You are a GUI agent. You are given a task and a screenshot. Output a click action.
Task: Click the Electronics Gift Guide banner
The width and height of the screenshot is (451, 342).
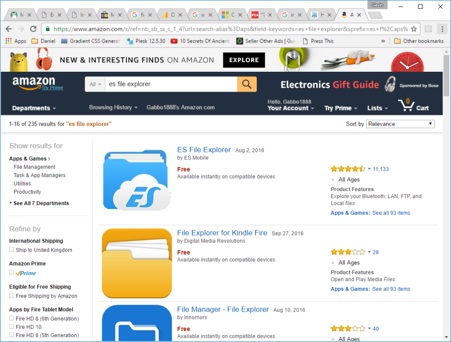point(359,85)
